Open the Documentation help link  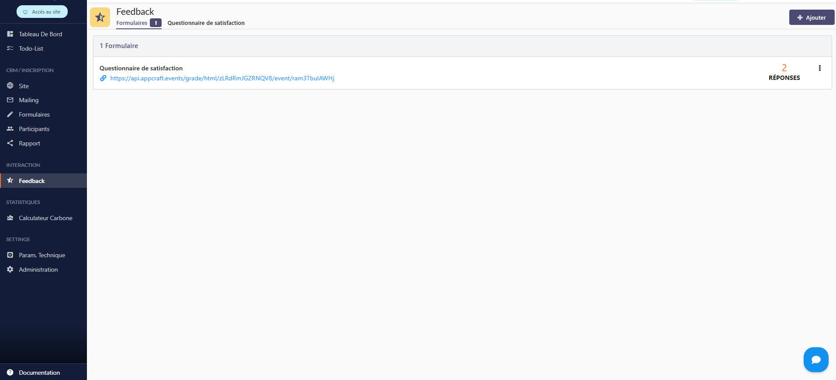tap(39, 373)
